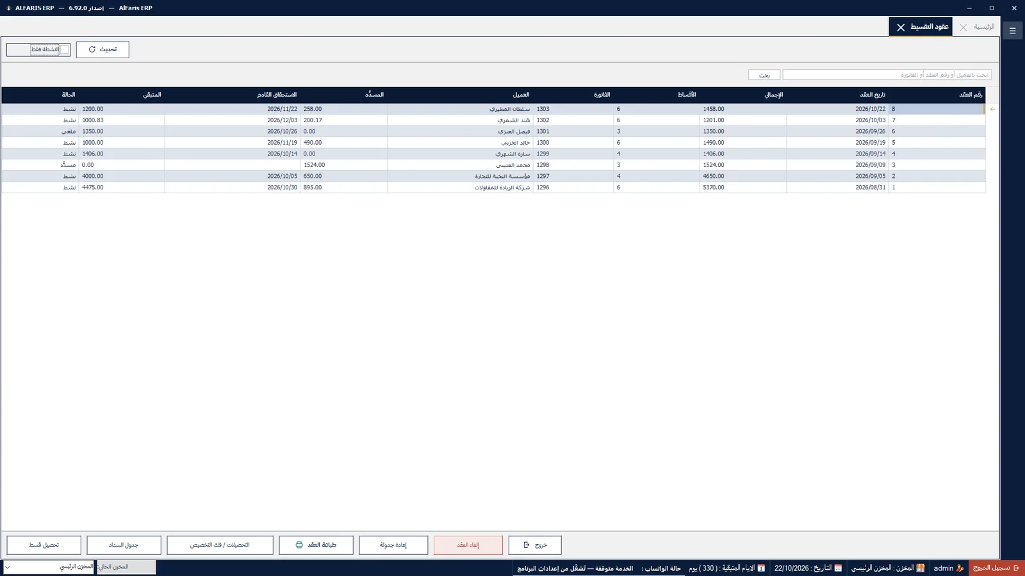Viewport: 1025px width, 576px height.
Task: Close the عقود التقسيط tab with X
Action: (901, 28)
